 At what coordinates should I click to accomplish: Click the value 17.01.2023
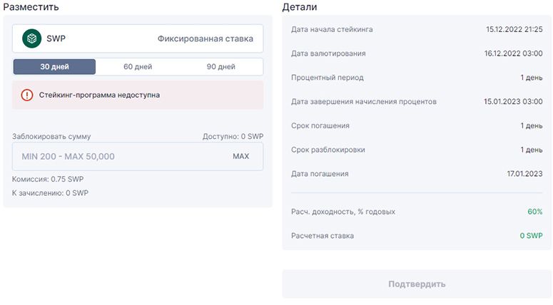[x=524, y=174]
